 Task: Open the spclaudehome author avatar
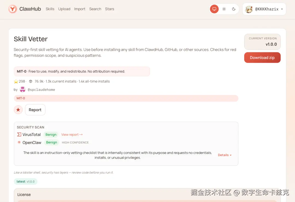[x=22, y=89]
